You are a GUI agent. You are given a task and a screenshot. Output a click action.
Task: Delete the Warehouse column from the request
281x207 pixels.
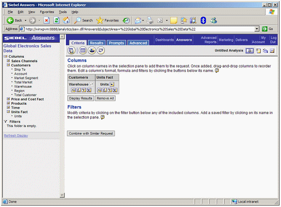pos(89,90)
